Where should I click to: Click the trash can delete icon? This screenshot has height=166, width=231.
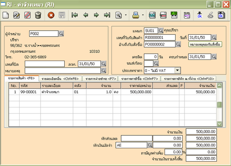point(38,15)
